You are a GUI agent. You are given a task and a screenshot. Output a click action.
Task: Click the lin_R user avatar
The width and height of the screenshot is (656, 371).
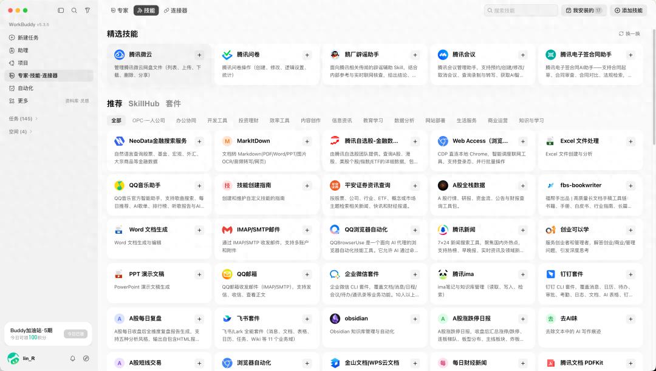(13, 358)
